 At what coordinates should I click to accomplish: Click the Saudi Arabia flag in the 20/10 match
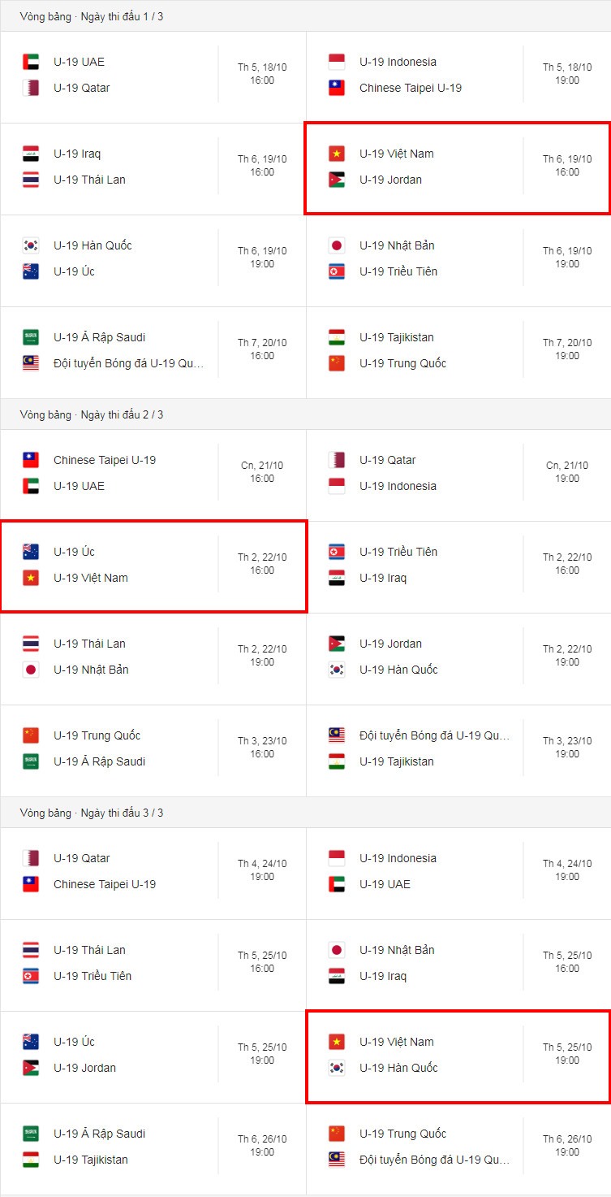[31, 337]
